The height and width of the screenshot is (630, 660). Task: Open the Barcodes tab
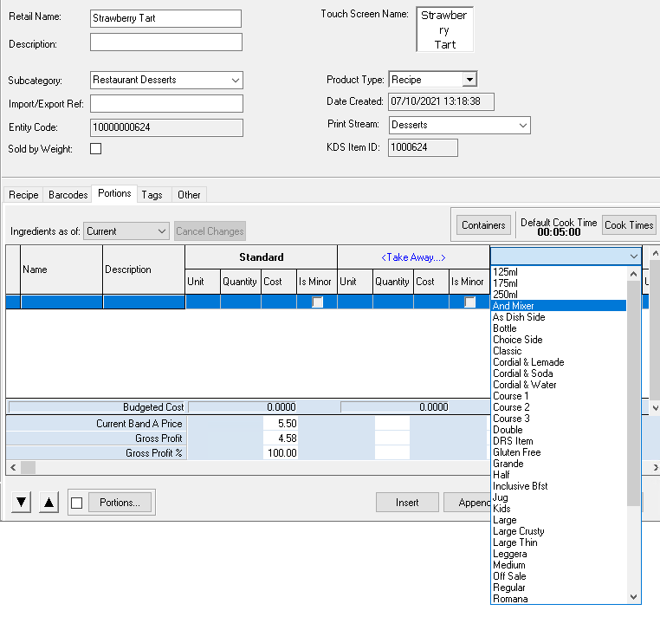pos(68,195)
